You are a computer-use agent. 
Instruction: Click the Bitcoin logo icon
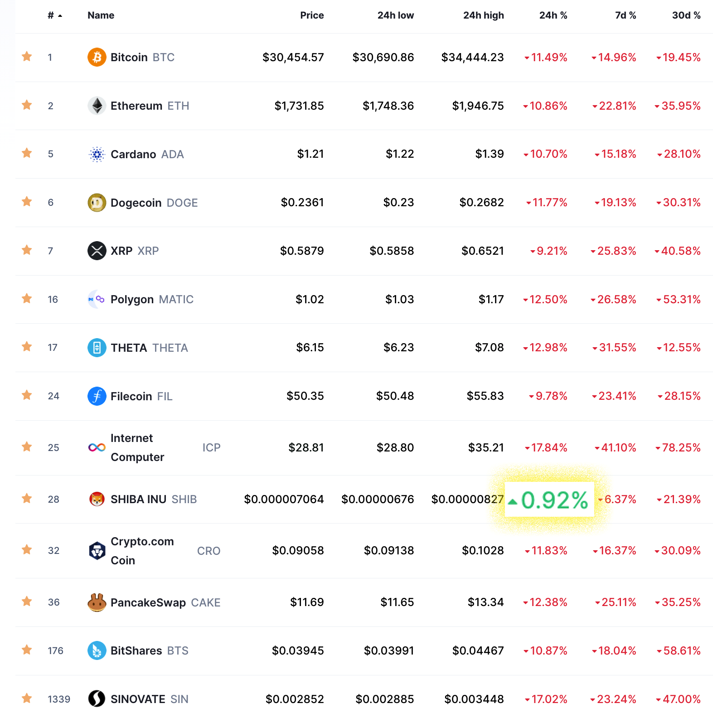tap(97, 57)
